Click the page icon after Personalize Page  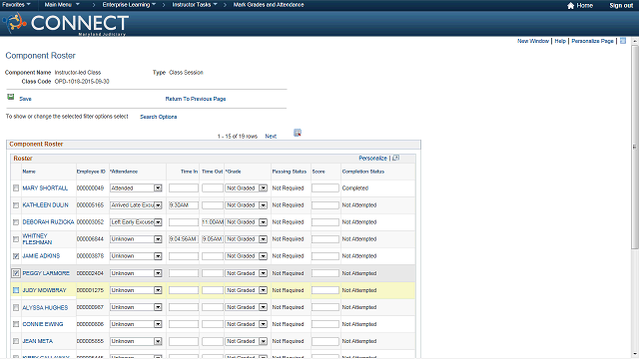click(623, 41)
